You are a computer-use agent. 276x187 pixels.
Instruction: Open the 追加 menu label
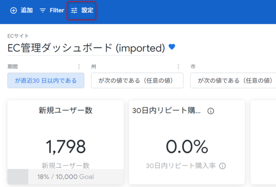point(27,10)
